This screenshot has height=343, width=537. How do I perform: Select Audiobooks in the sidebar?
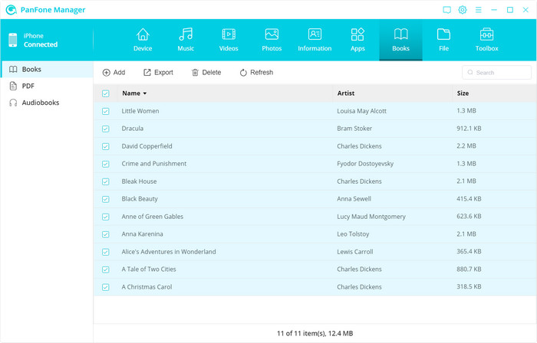point(40,103)
